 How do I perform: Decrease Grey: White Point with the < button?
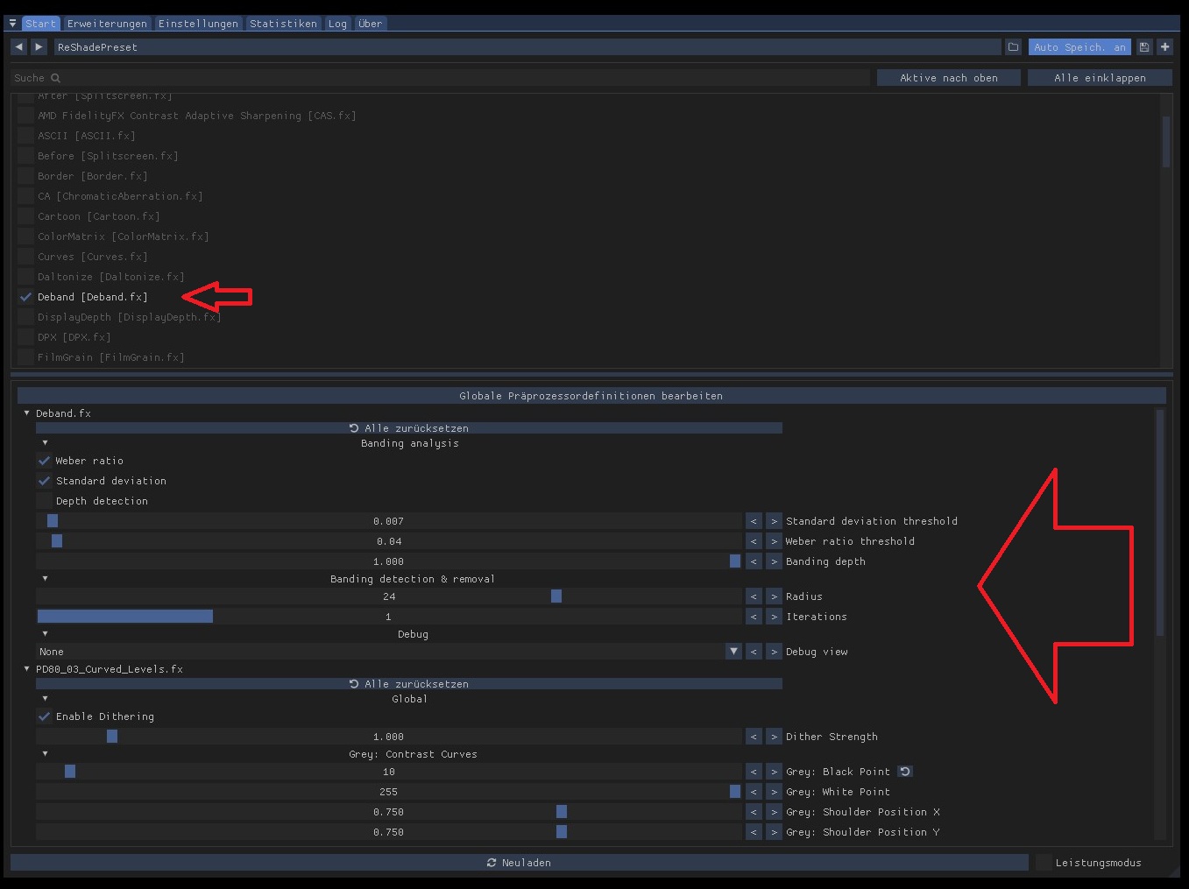754,792
